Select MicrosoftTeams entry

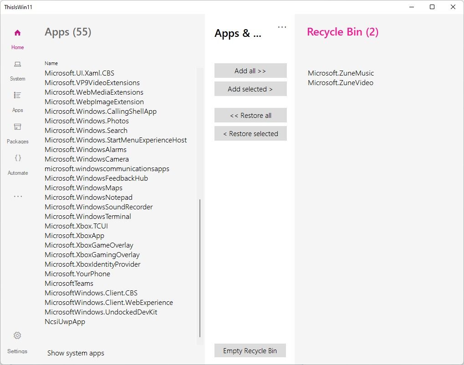(x=69, y=284)
